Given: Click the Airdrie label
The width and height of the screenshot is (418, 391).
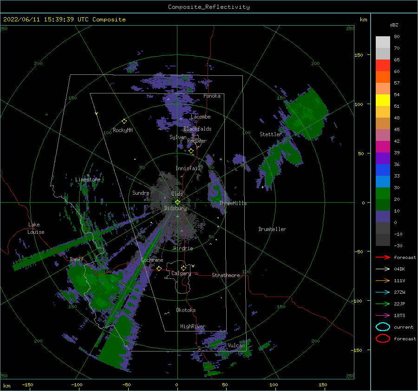Looking at the screenshot, I should tap(183, 248).
